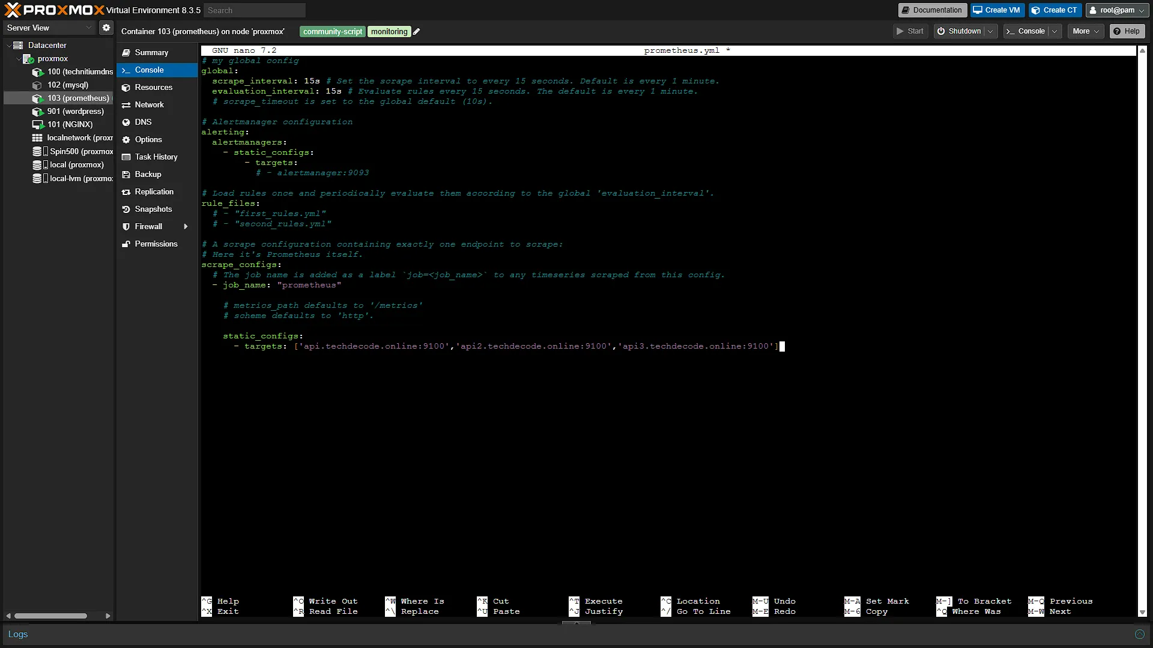Open the Summary panel
Image resolution: width=1153 pixels, height=648 pixels.
pos(157,53)
